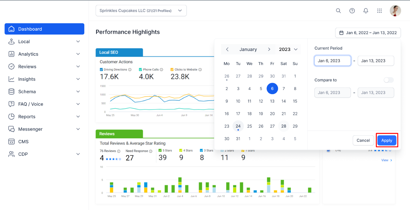
Task: Click the January month label
Action: pos(248,49)
